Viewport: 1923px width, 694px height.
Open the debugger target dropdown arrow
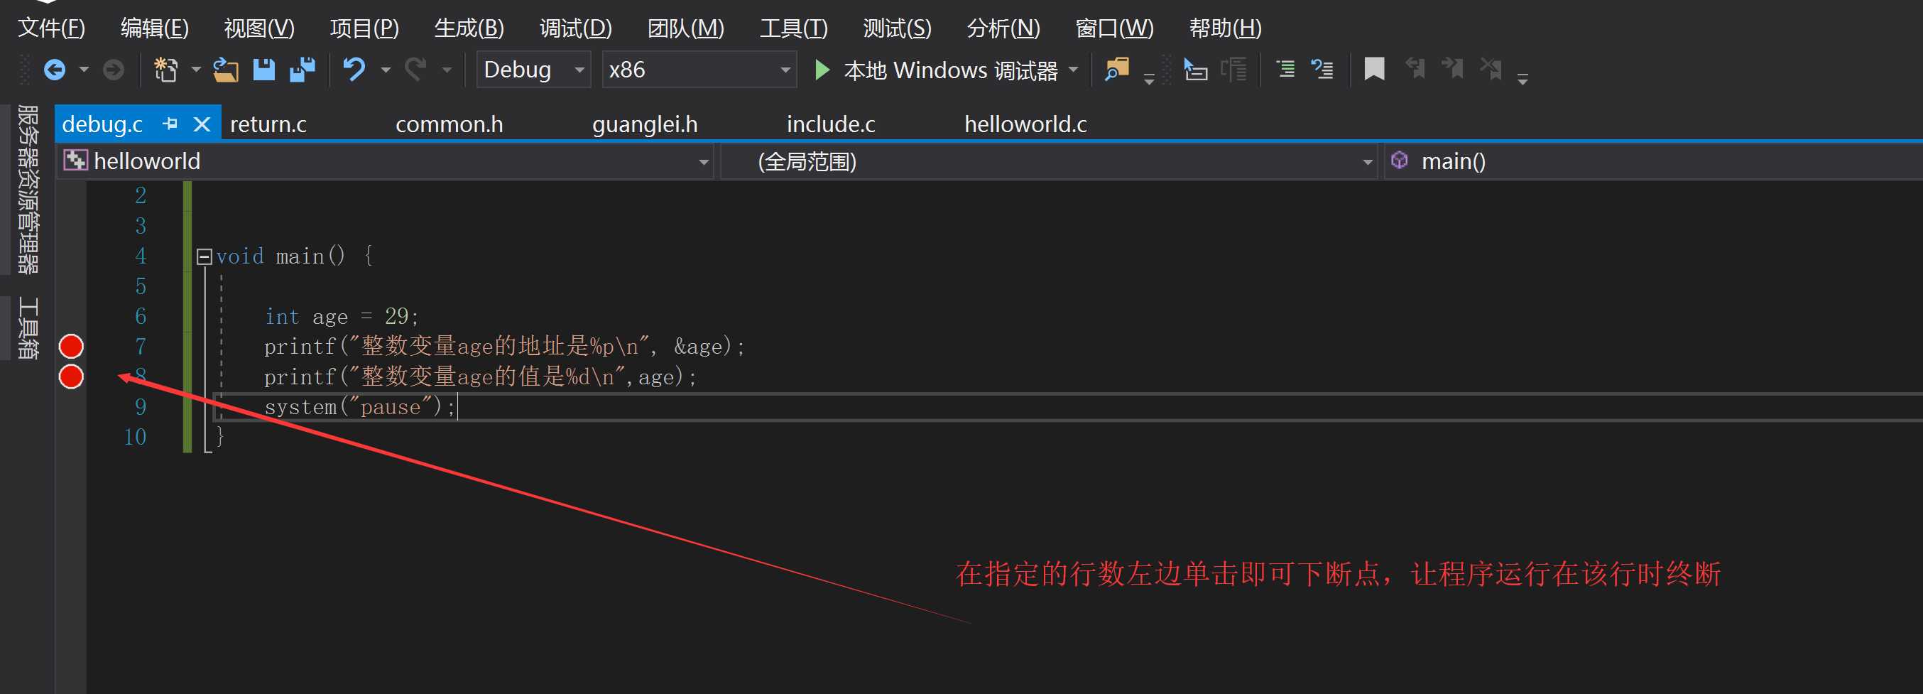(x=1074, y=70)
